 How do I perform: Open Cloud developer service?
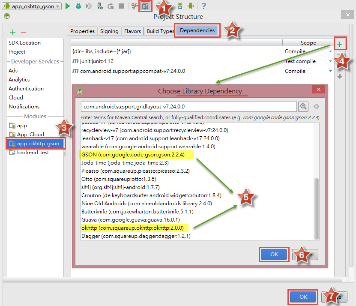pyautogui.click(x=16, y=98)
